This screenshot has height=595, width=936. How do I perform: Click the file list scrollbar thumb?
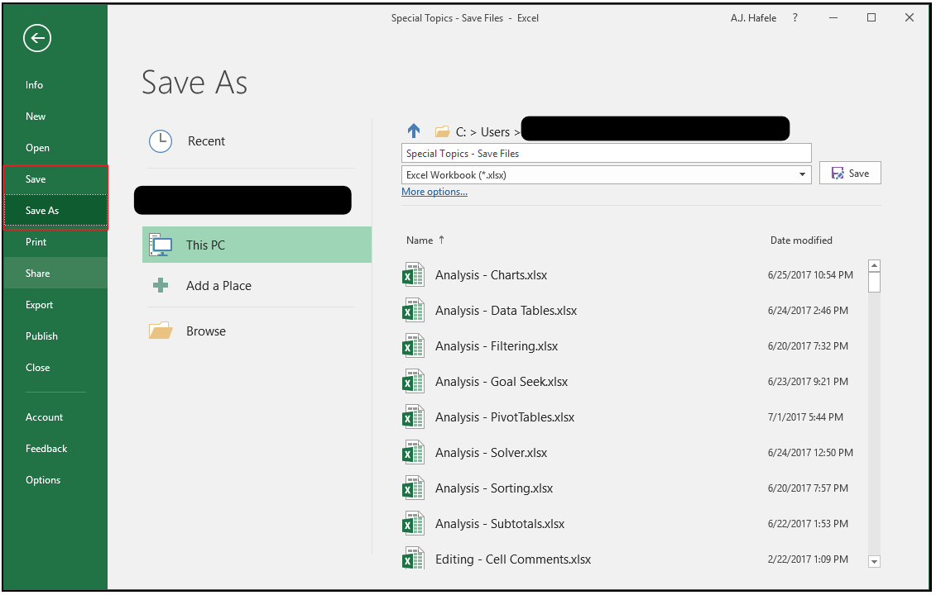click(875, 283)
